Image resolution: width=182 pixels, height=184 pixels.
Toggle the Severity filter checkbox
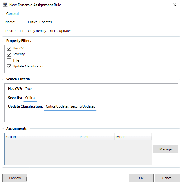[x=9, y=54]
